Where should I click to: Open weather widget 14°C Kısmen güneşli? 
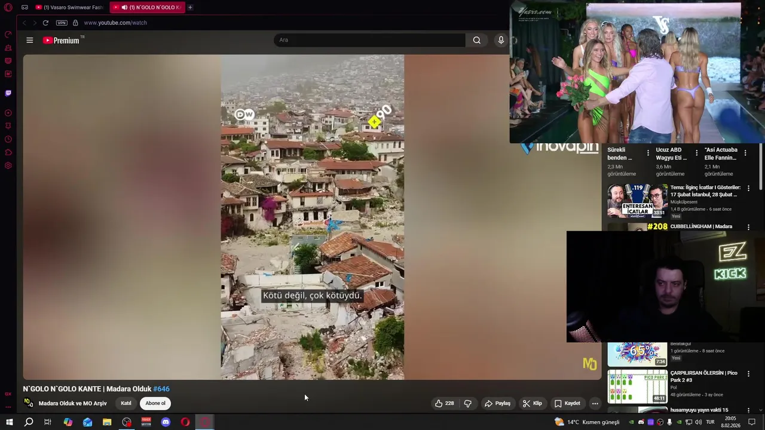587,422
